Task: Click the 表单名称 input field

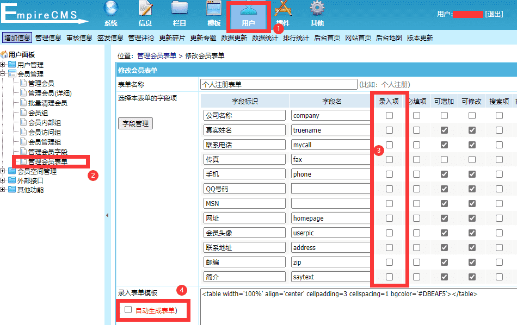Action: point(279,84)
